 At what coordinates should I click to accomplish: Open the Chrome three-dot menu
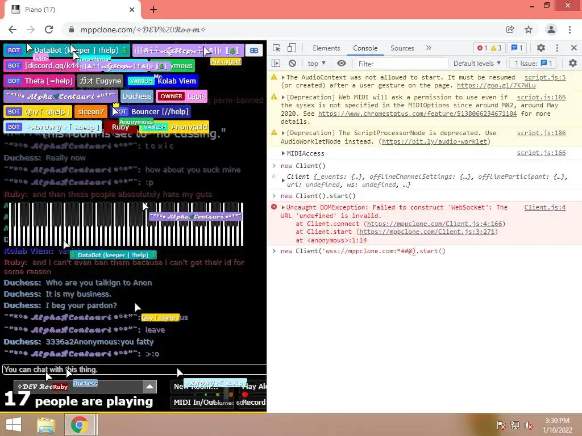tap(569, 30)
